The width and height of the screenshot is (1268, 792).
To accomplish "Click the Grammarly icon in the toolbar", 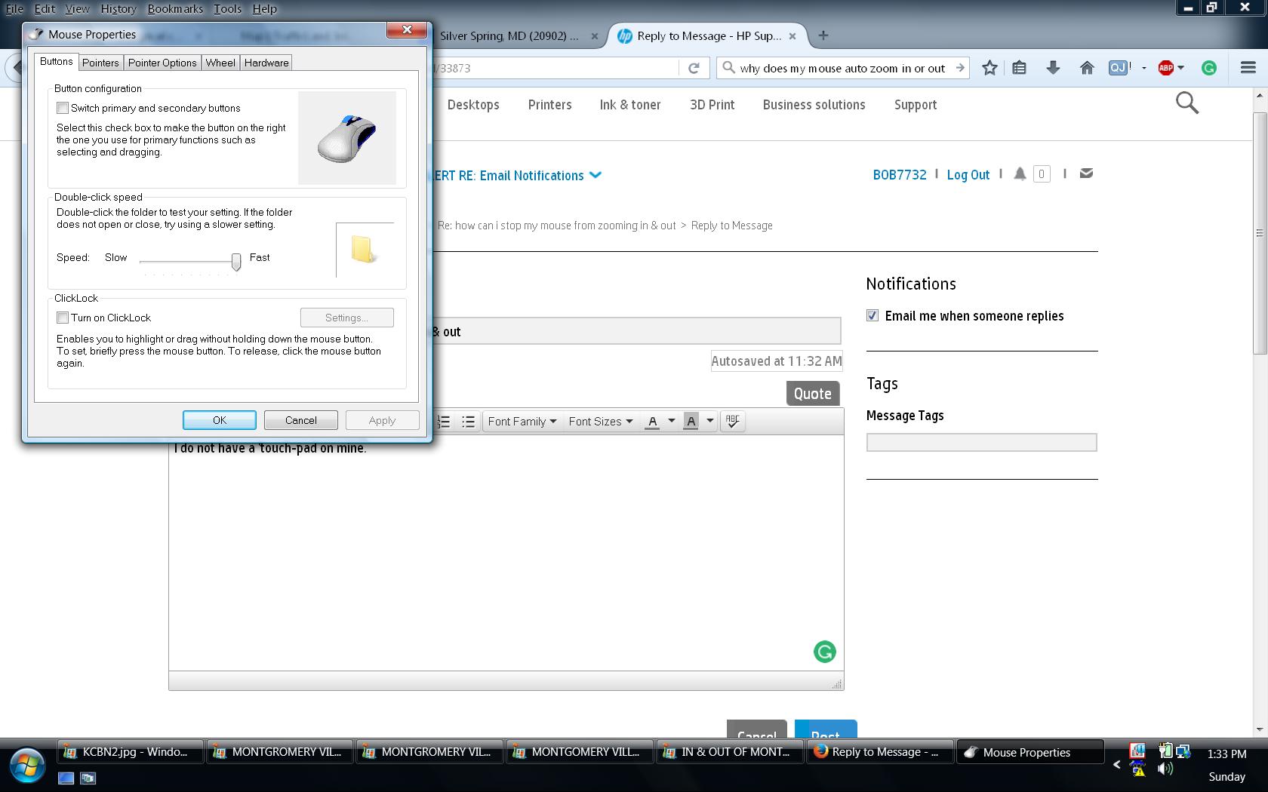I will tap(1209, 68).
